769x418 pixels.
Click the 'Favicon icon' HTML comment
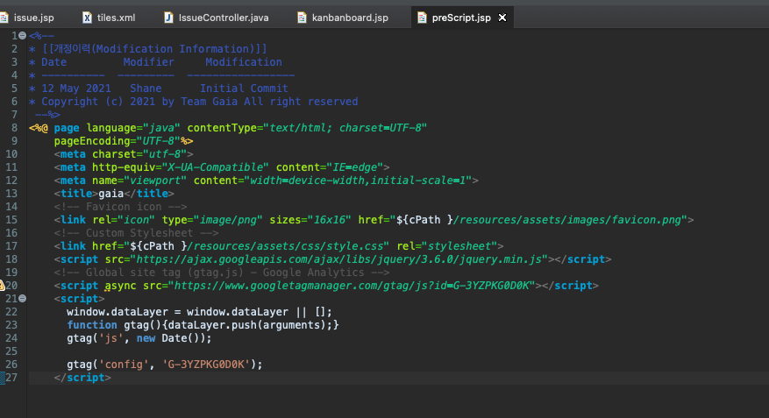pyautogui.click(x=121, y=207)
